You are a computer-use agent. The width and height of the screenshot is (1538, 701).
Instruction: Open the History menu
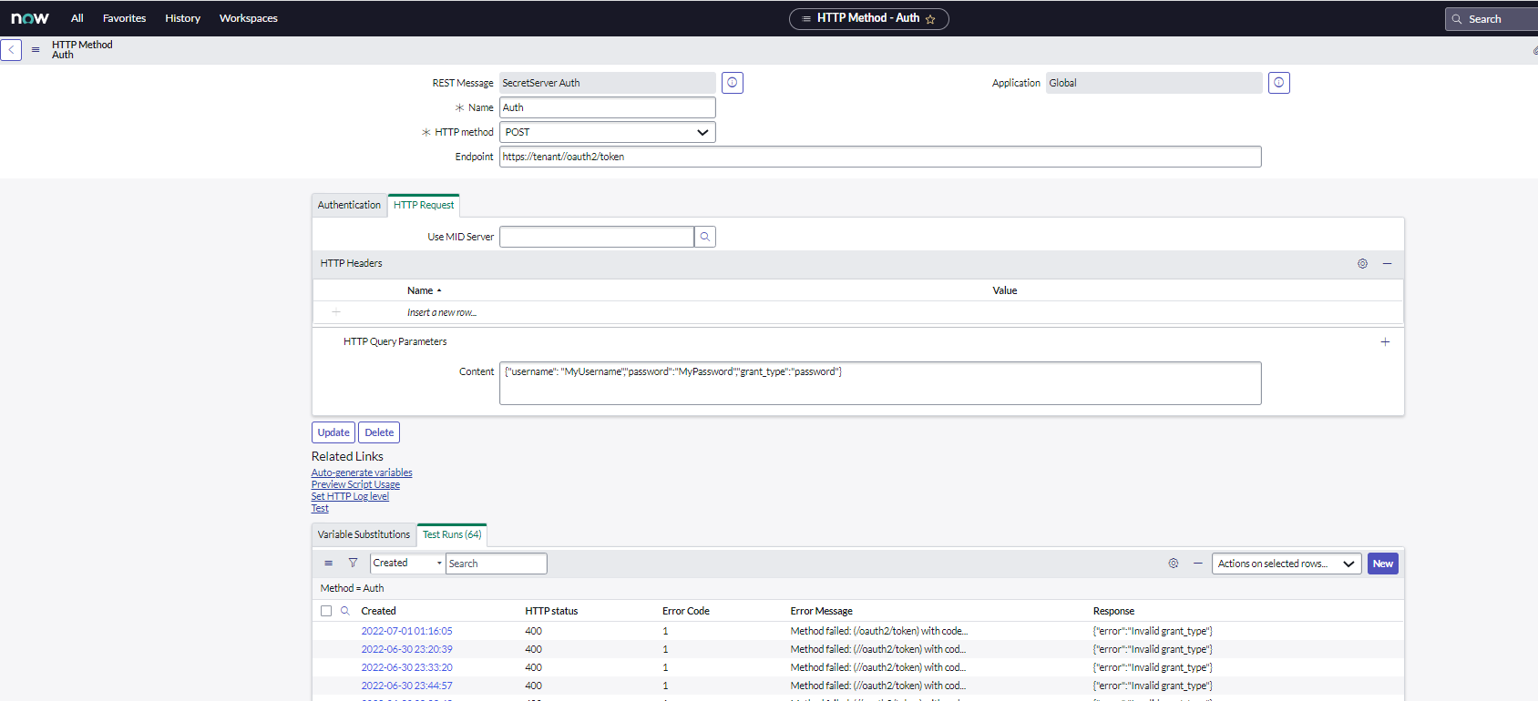point(182,18)
